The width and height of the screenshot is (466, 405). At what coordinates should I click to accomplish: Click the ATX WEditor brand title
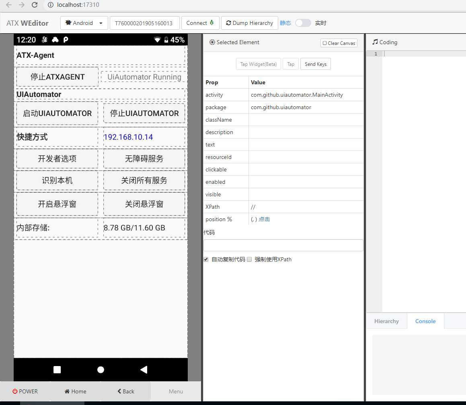[27, 23]
